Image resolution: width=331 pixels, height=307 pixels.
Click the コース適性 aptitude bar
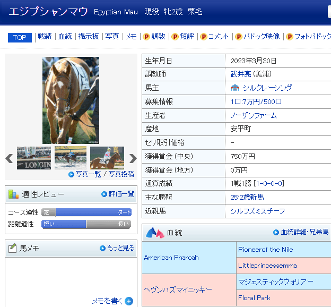(86, 212)
